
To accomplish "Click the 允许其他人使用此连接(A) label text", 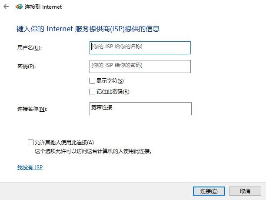I will pyautogui.click(x=64, y=142).
